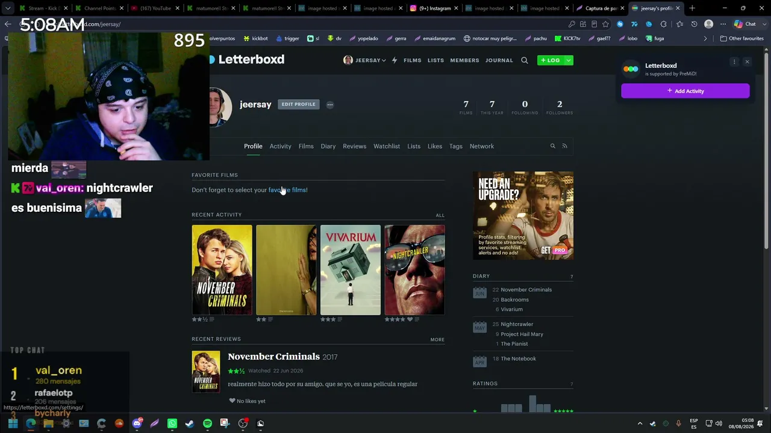Open the Vivarium poster thumbnail
Viewport: 771px width, 433px height.
pyautogui.click(x=351, y=270)
